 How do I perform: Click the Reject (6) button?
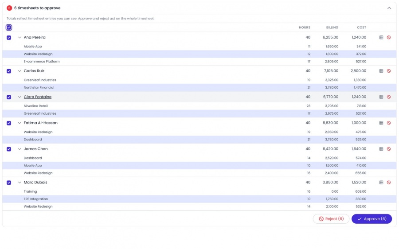pos(331,219)
